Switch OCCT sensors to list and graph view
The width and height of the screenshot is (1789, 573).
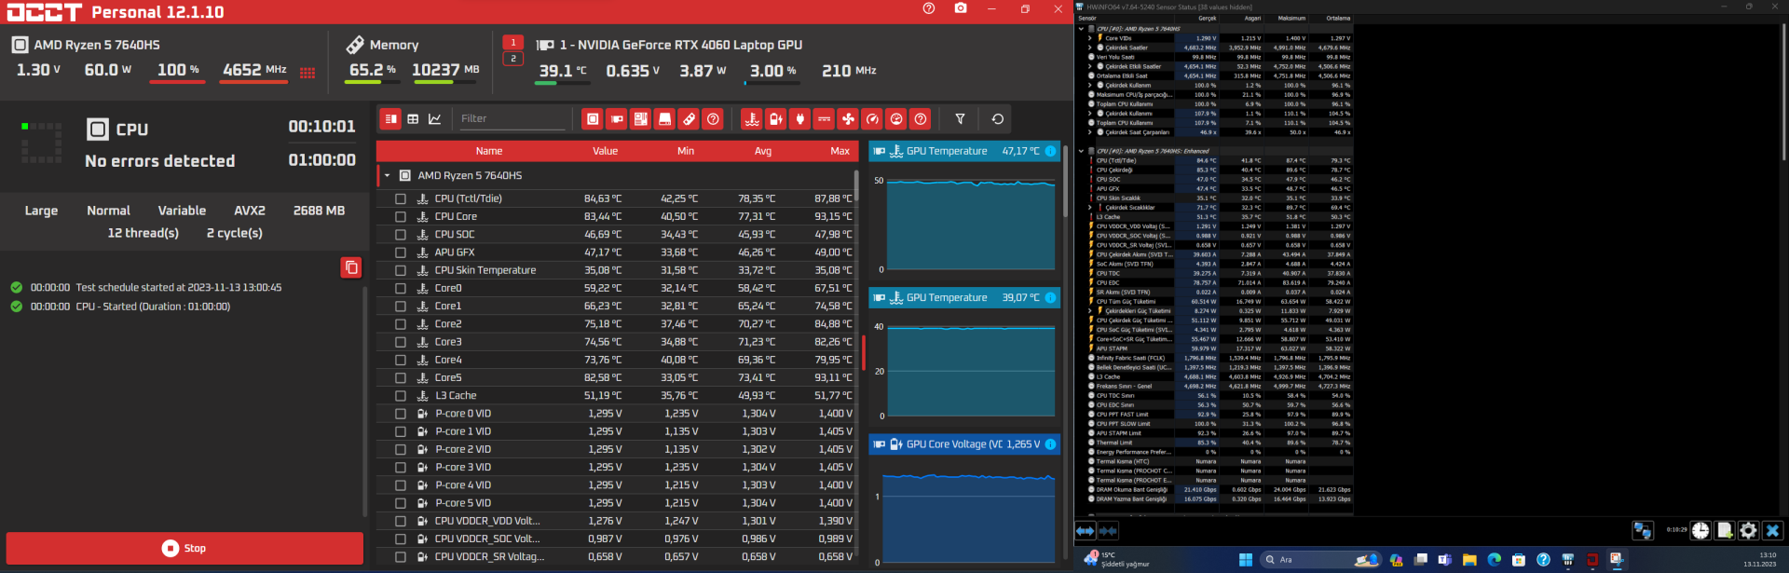point(391,119)
